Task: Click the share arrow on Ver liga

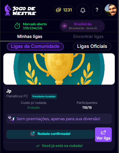Action: click(103, 132)
